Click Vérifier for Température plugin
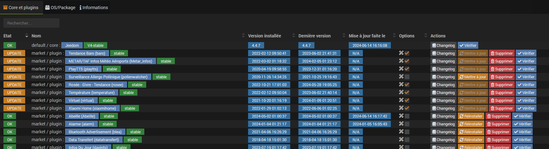Screen dimensions: 549x149 pos(526,93)
